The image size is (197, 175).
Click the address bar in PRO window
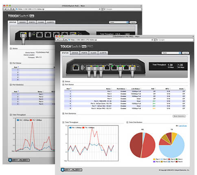[x=111, y=40]
